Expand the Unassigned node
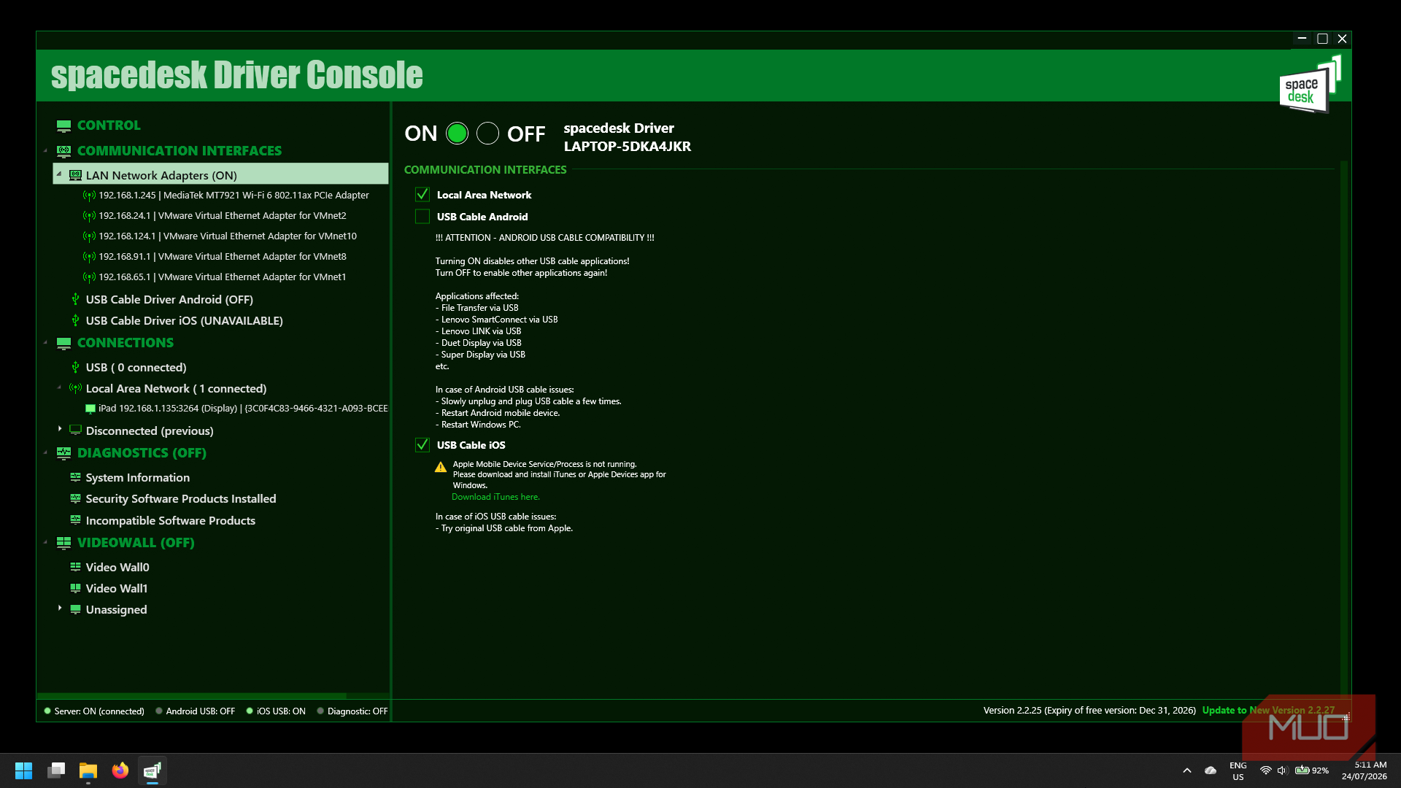The height and width of the screenshot is (788, 1401). pyautogui.click(x=59, y=608)
